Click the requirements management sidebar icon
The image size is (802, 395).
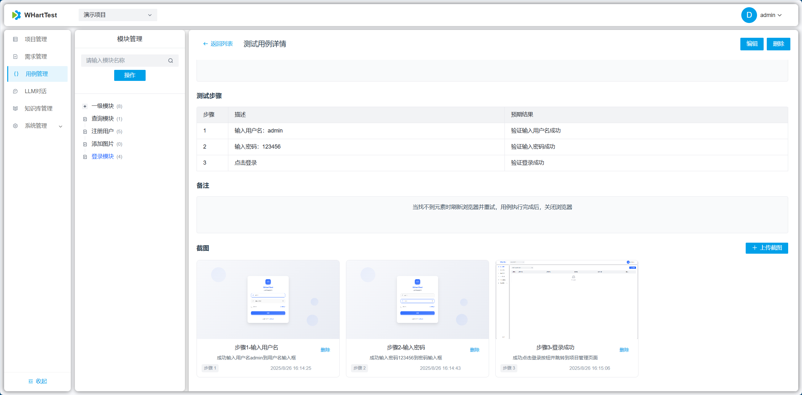pyautogui.click(x=15, y=57)
